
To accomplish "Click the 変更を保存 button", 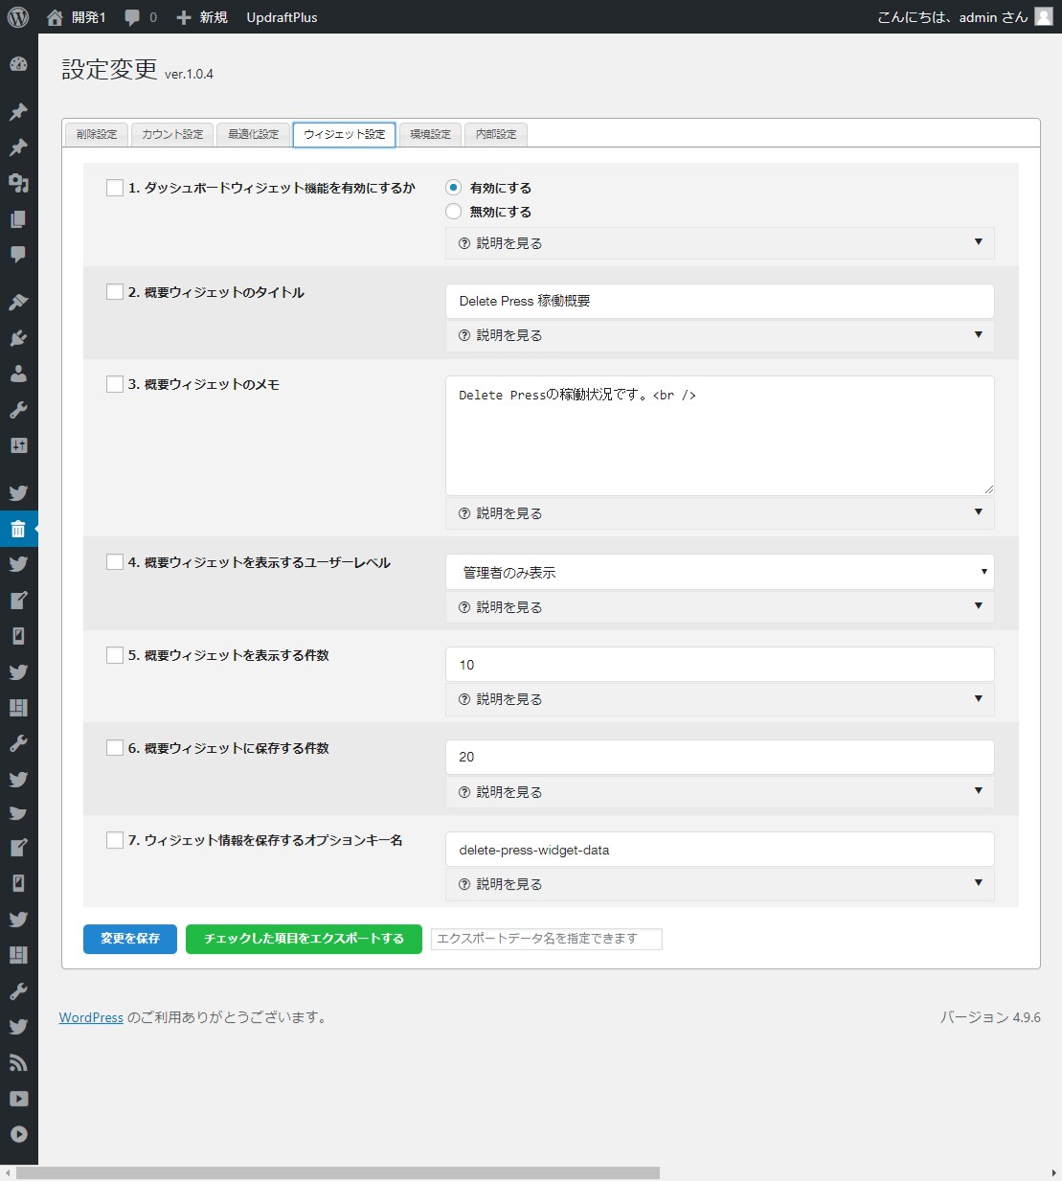I will (x=130, y=939).
